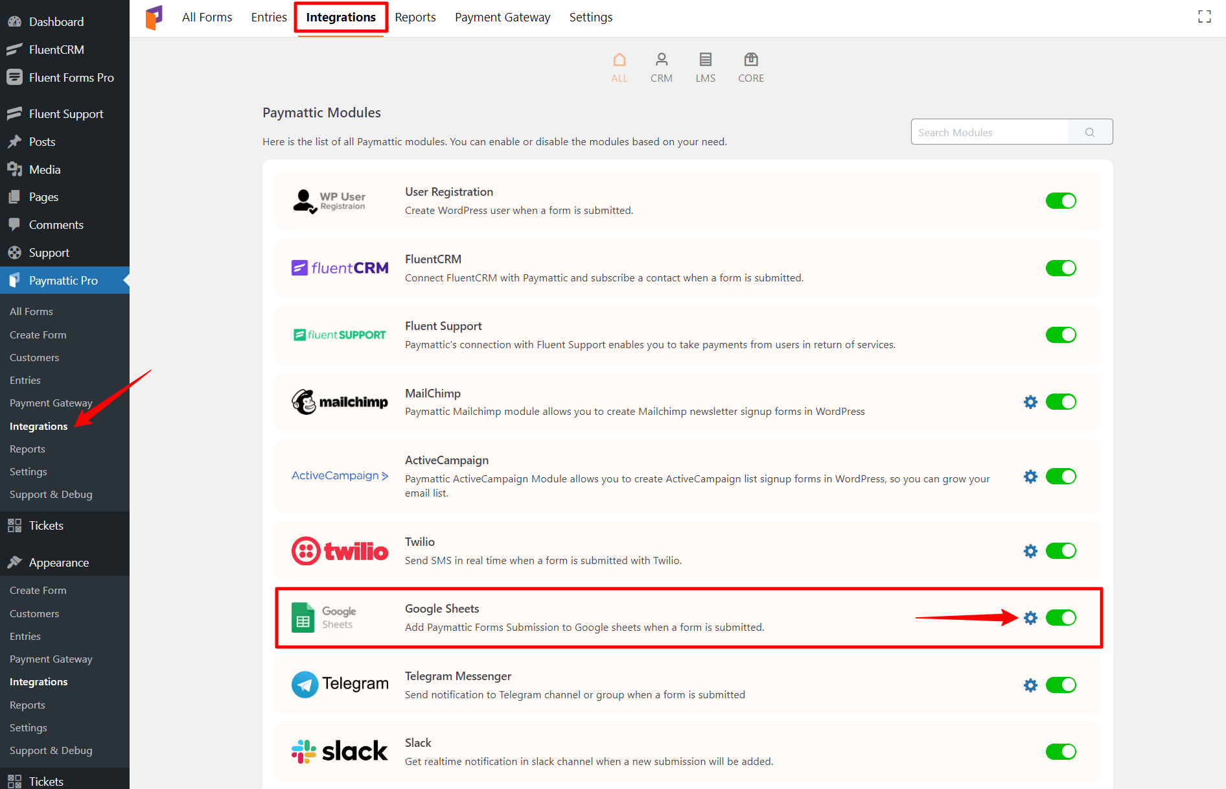Filter modules by LMS icon

[706, 60]
